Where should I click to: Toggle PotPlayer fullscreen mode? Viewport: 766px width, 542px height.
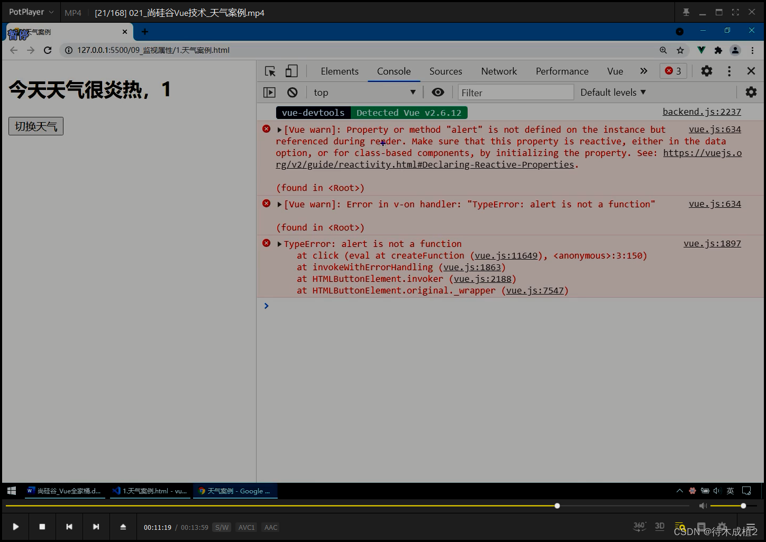pos(735,12)
